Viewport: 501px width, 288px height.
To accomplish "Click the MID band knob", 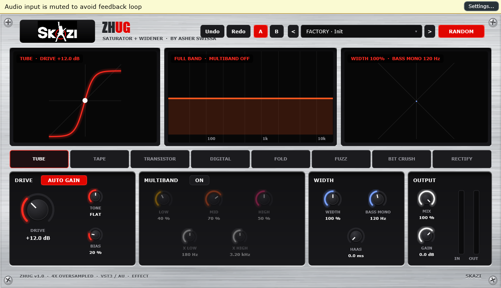I will coord(214,199).
